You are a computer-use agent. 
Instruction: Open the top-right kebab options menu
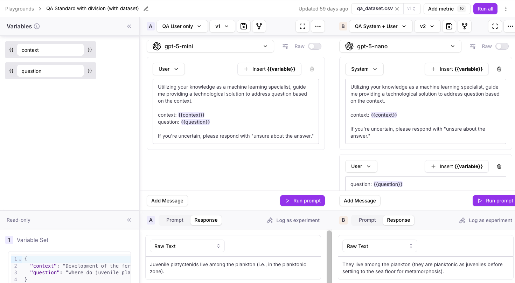click(506, 9)
